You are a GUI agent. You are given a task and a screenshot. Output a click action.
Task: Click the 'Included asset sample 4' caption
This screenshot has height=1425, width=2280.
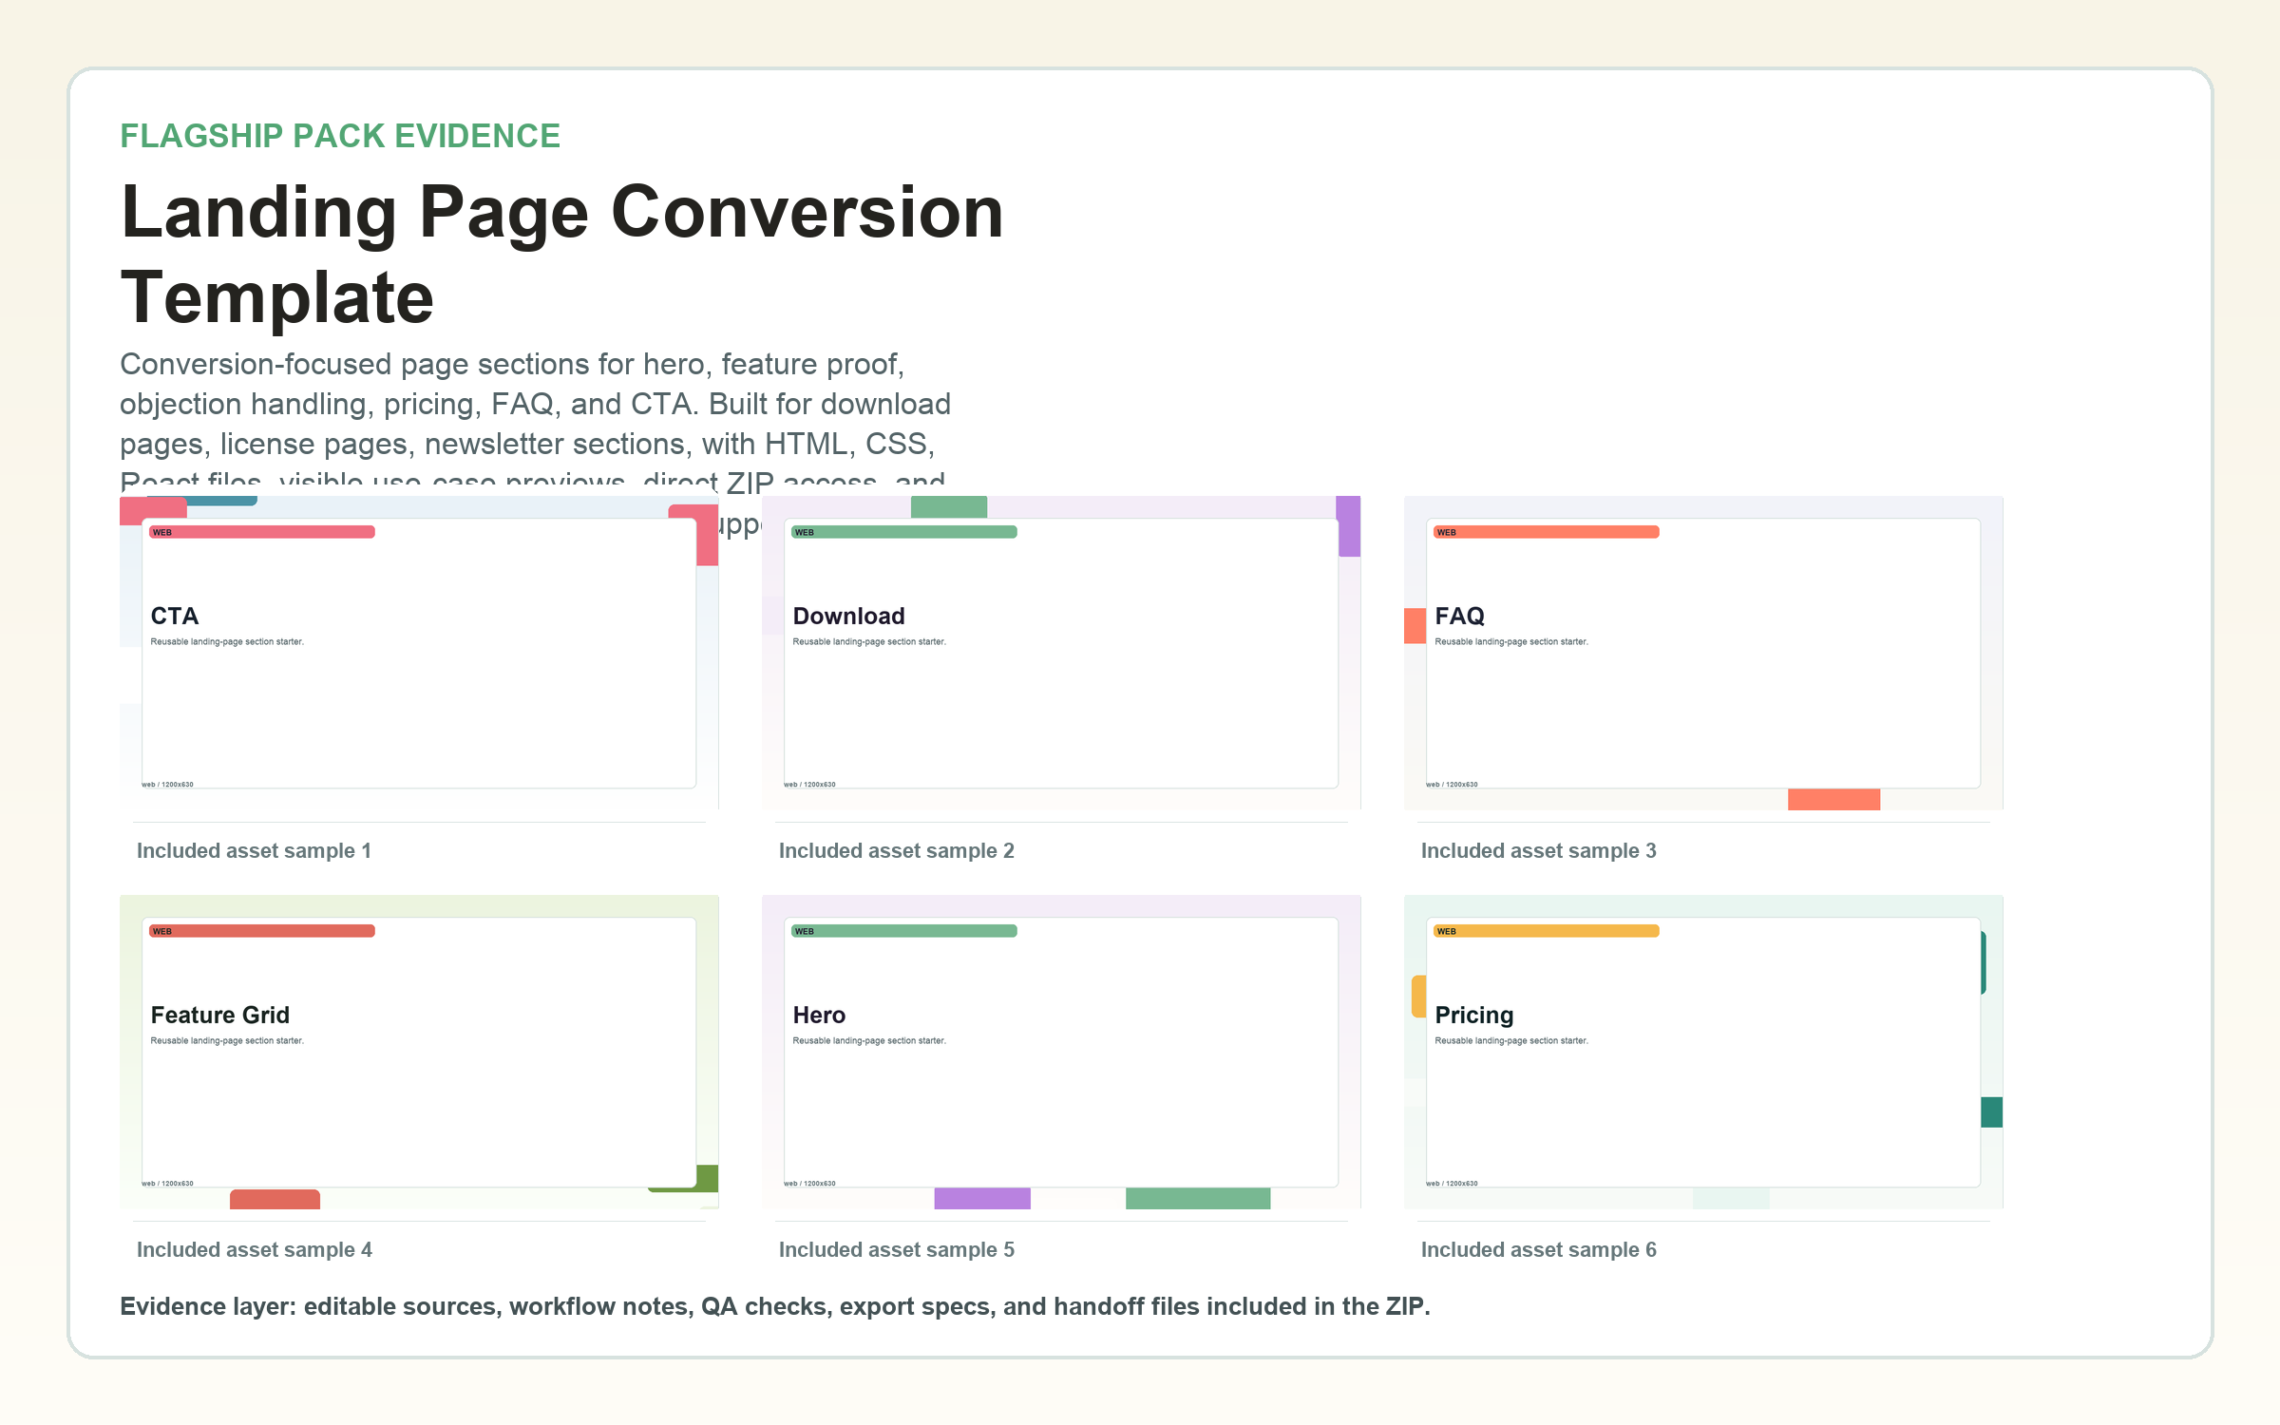(255, 1250)
